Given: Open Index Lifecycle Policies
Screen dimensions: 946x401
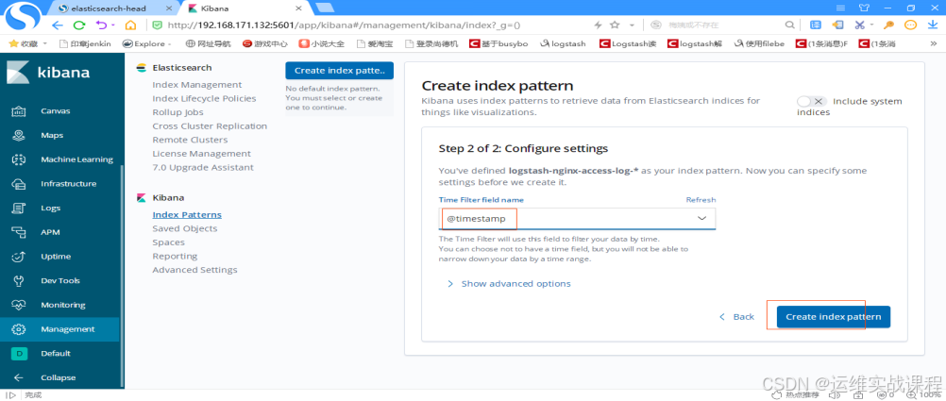Looking at the screenshot, I should click(x=205, y=98).
